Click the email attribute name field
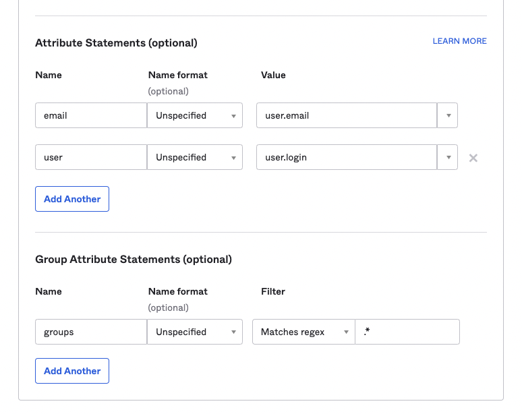522x414 pixels. [x=90, y=115]
